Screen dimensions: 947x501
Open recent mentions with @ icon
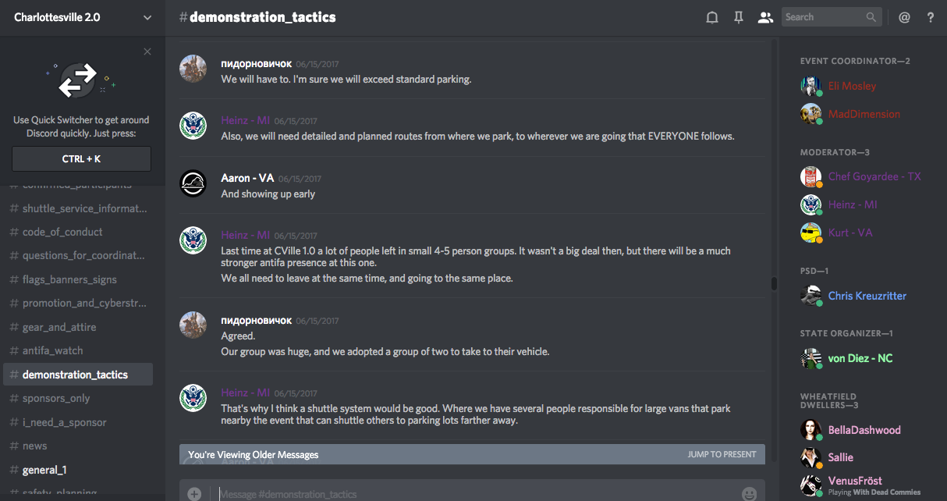tap(904, 17)
